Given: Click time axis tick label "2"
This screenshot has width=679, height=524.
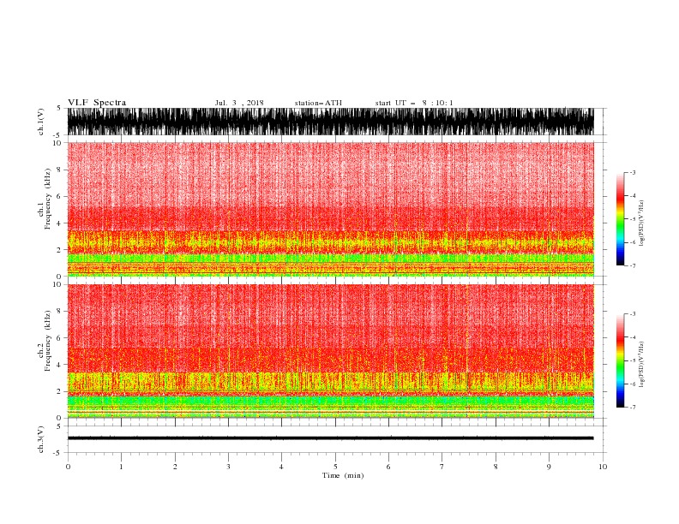Looking at the screenshot, I should click(x=175, y=467).
